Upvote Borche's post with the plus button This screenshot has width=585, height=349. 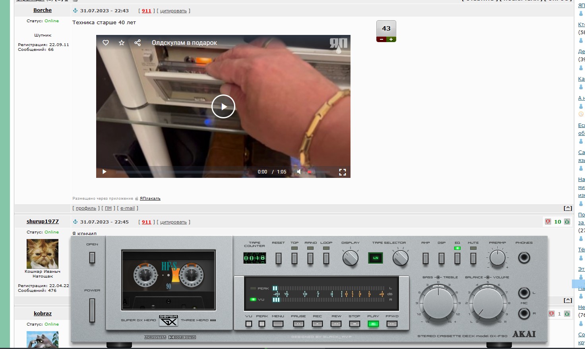point(391,39)
